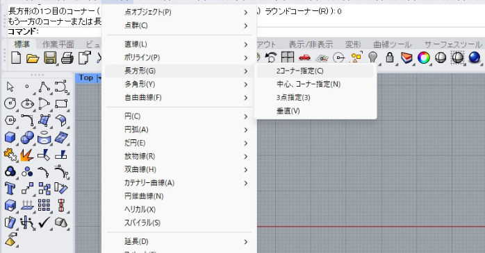The width and height of the screenshot is (485, 253).
Task: Expand the 双曲線(H) submenu
Action: coord(179,169)
